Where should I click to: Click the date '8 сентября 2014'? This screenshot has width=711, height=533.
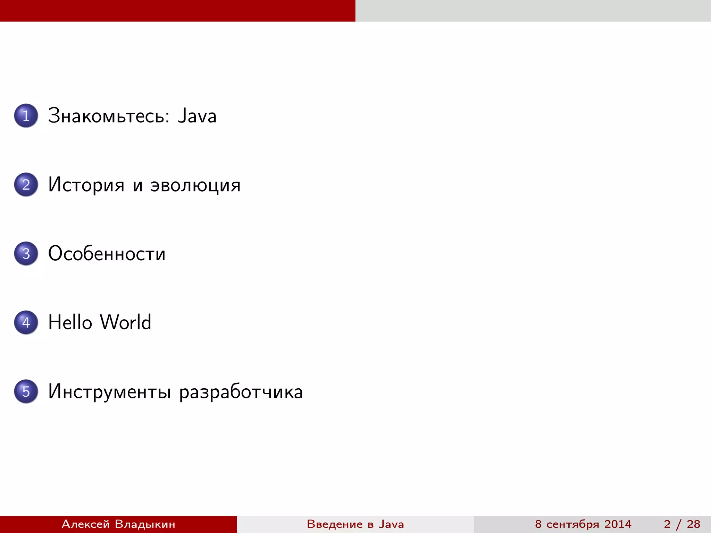tap(583, 524)
